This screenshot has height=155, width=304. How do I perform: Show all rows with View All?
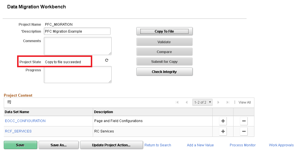click(245, 102)
